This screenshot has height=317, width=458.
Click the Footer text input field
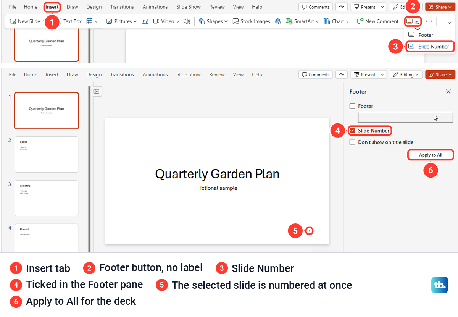click(405, 117)
